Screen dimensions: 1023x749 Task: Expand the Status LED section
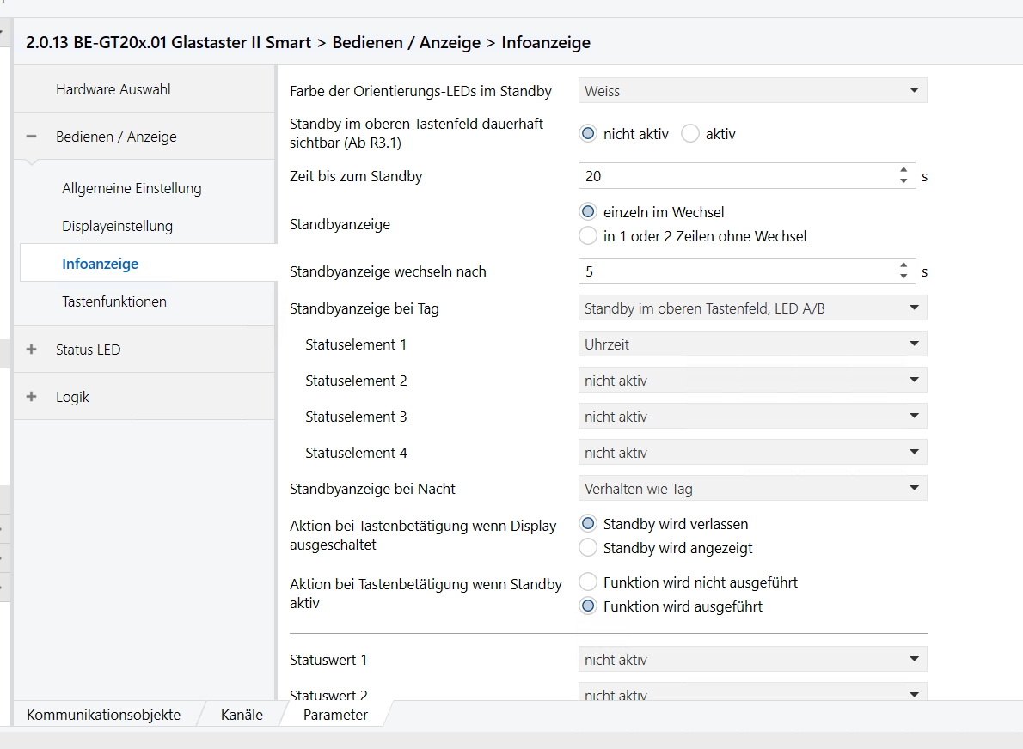[x=32, y=350]
